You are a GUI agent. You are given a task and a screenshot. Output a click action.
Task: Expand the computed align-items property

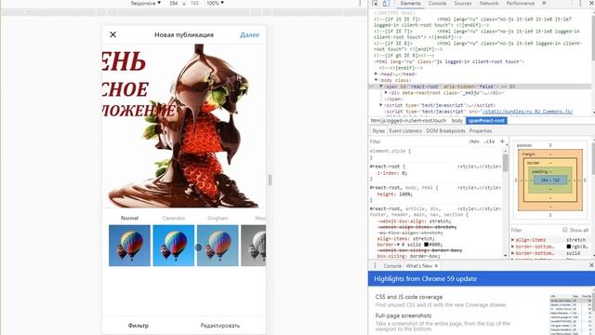point(513,240)
